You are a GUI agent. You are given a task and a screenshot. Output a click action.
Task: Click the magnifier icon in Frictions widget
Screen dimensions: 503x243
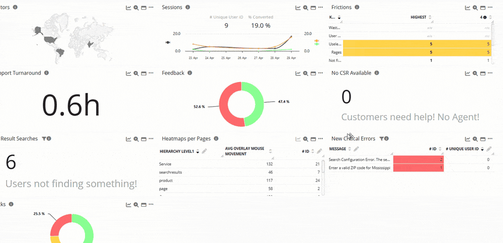click(x=475, y=8)
